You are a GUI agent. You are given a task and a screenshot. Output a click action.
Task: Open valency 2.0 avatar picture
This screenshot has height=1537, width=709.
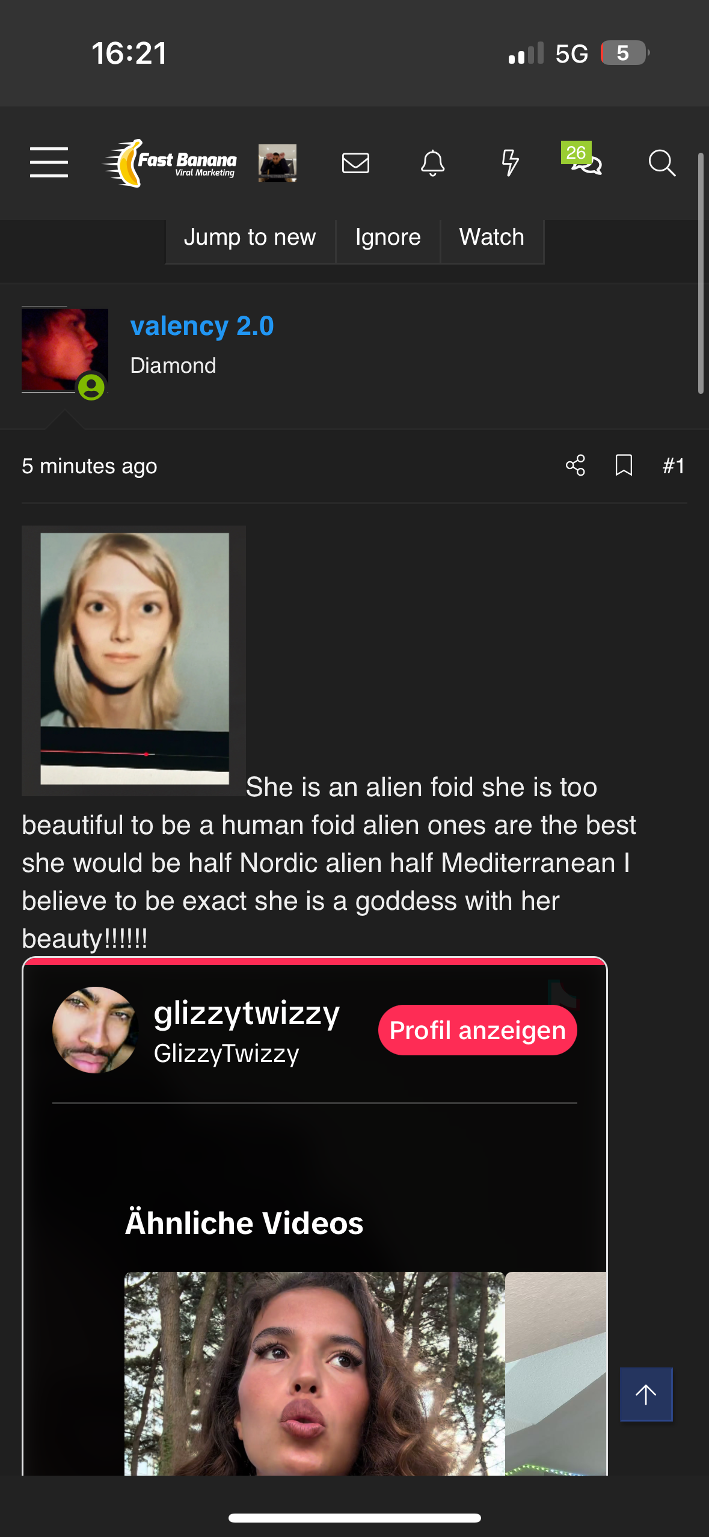click(65, 350)
